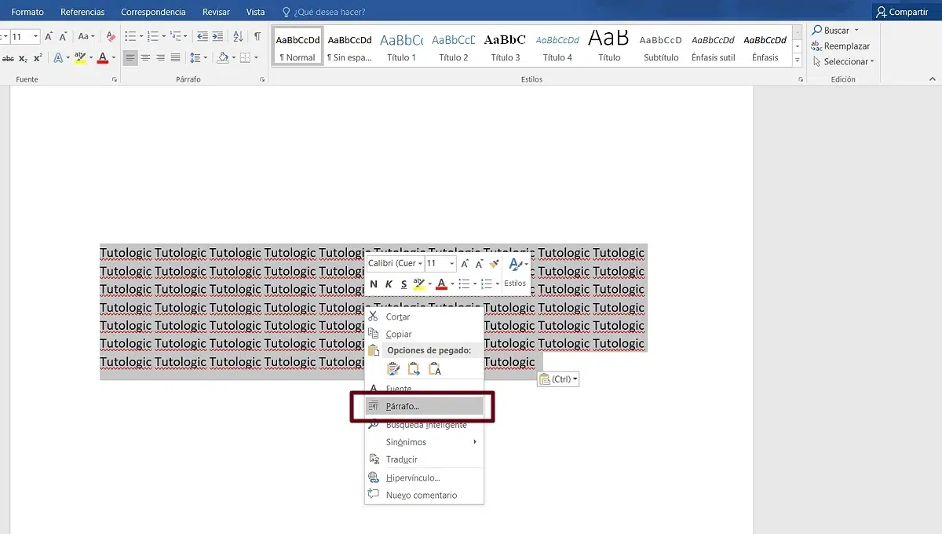942x534 pixels.
Task: Apply borders from ribbon
Action: point(245,58)
